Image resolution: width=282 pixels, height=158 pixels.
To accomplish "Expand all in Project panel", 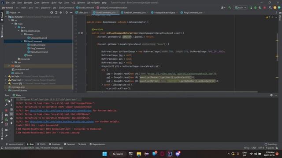I will (x=56, y=13).
